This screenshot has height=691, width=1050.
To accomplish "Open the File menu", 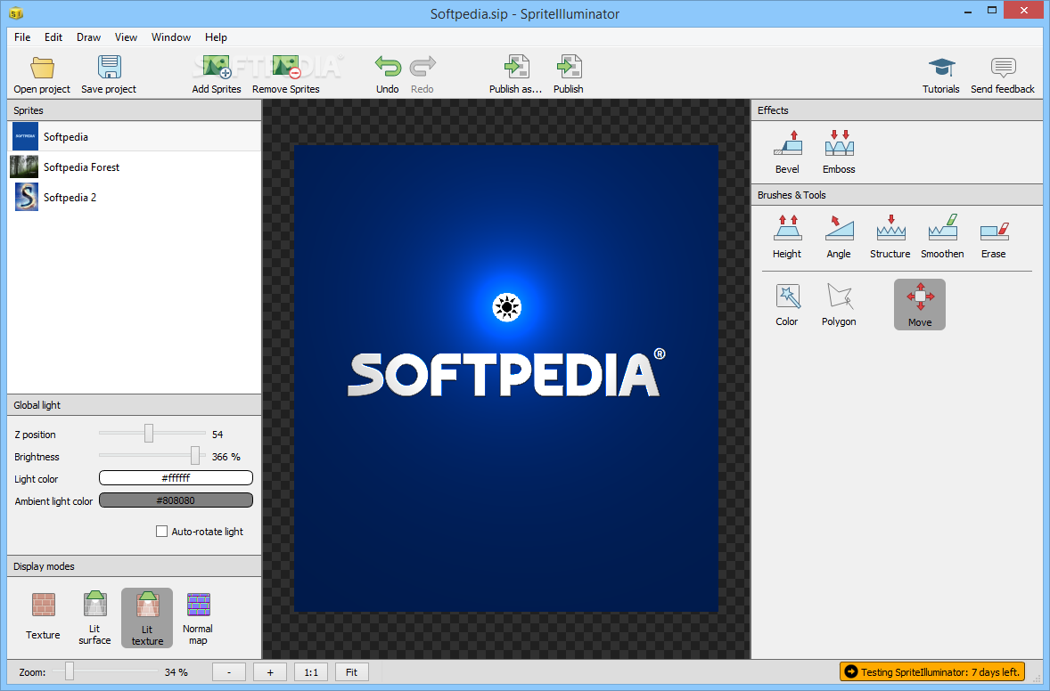I will pyautogui.click(x=22, y=37).
